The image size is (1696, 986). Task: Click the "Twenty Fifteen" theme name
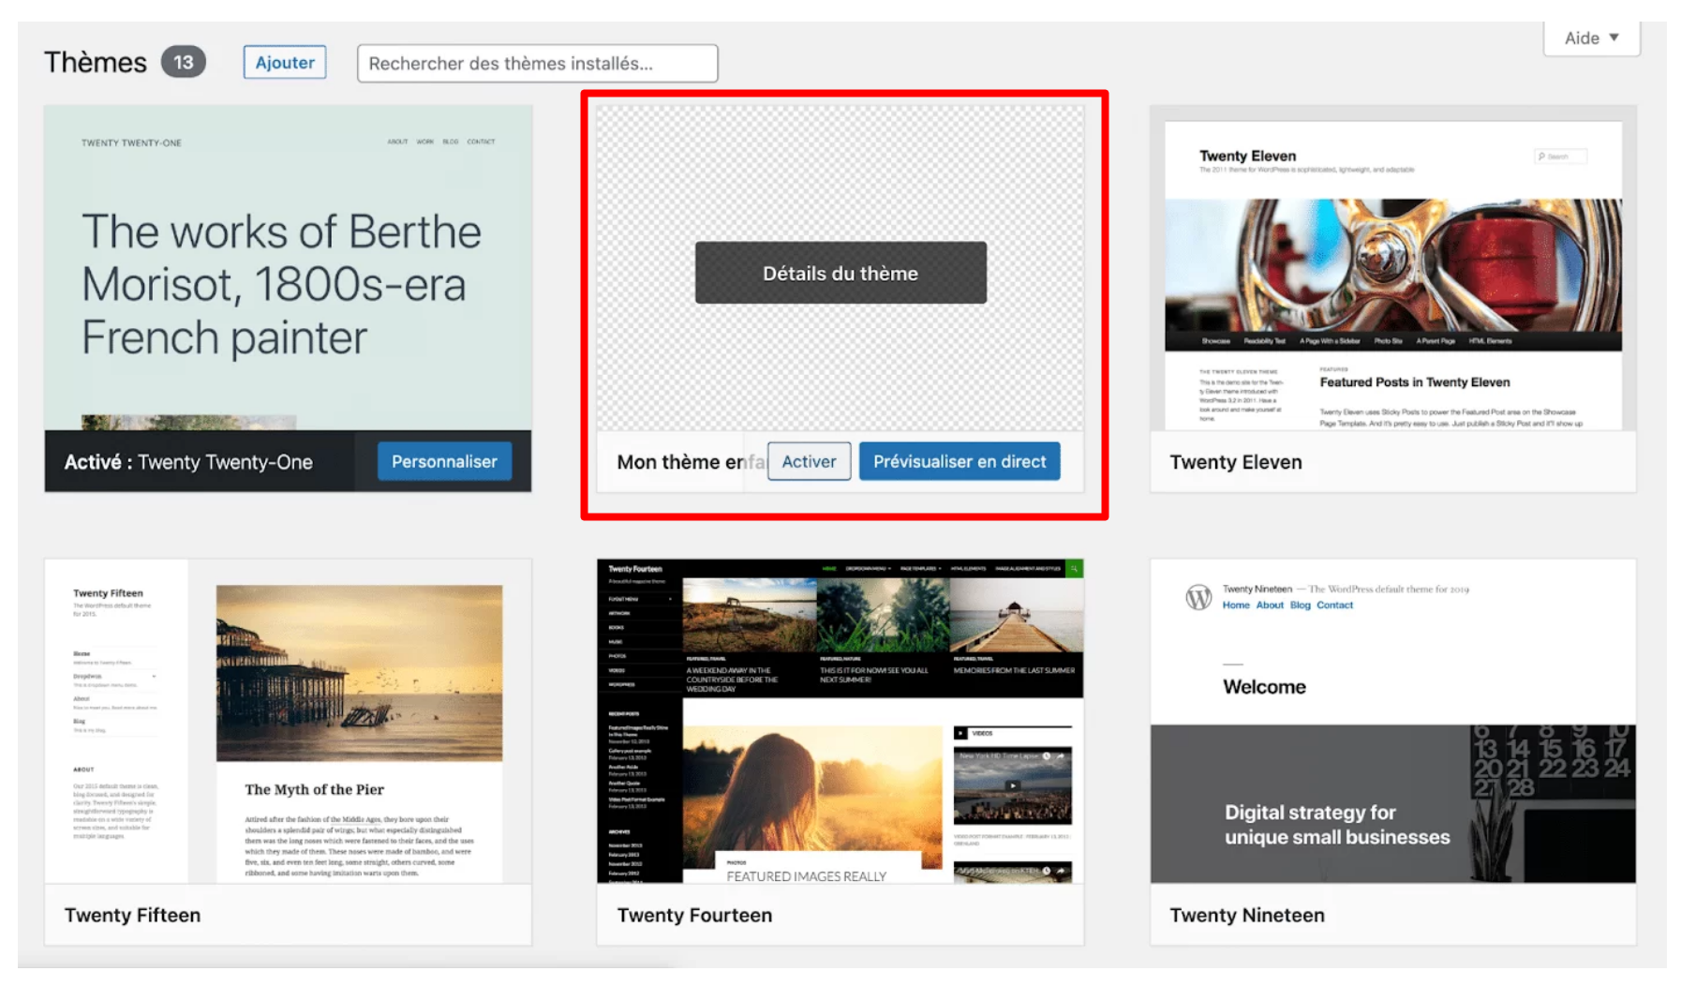click(x=131, y=915)
